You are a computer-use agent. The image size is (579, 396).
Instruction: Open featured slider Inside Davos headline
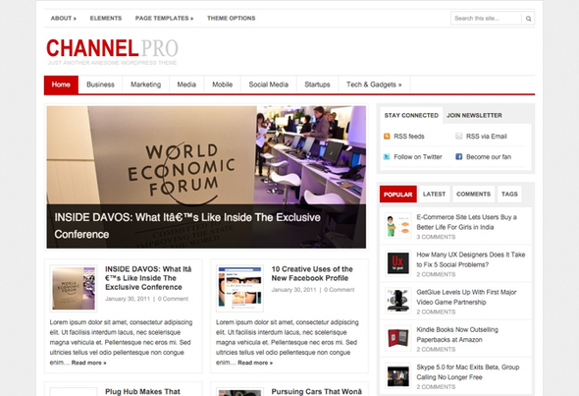coord(187,226)
